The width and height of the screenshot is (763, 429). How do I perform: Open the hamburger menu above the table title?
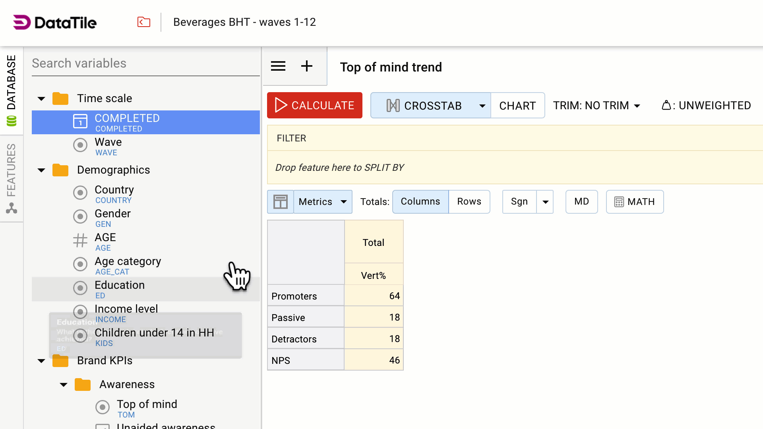[278, 66]
